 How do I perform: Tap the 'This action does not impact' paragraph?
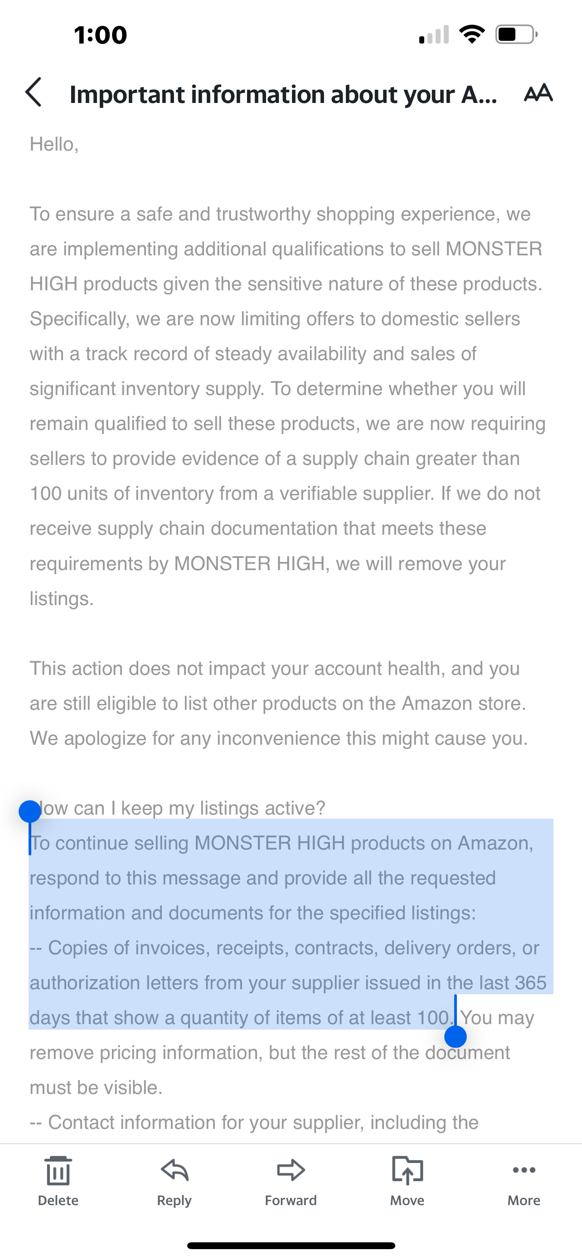pos(279,703)
